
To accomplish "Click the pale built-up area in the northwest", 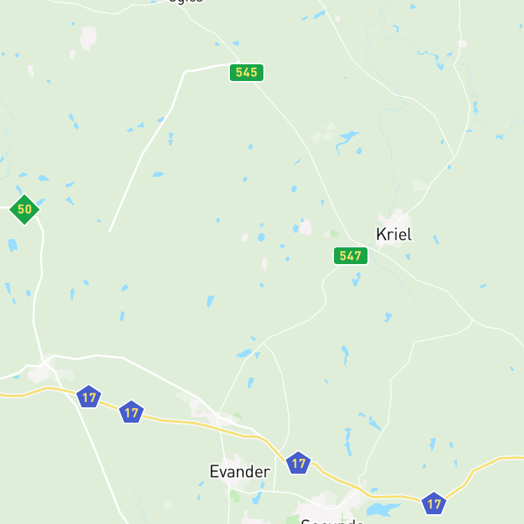I will [88, 38].
